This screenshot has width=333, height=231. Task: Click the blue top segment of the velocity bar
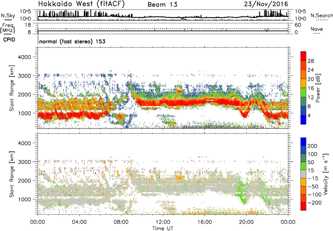click(303, 142)
